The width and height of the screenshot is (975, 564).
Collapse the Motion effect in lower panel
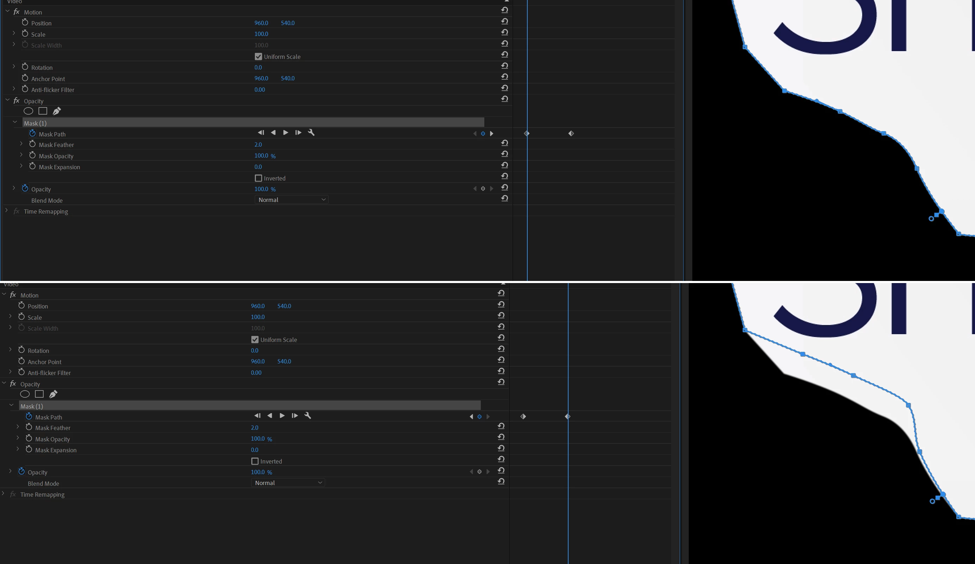click(x=4, y=295)
